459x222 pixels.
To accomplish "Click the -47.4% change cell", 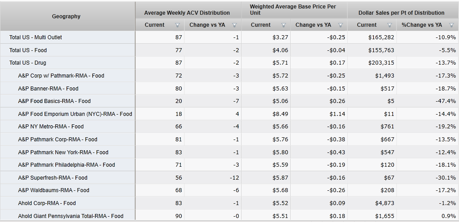I will click(446, 101).
